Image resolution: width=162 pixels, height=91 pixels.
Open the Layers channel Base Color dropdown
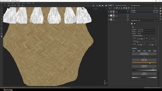point(111,8)
